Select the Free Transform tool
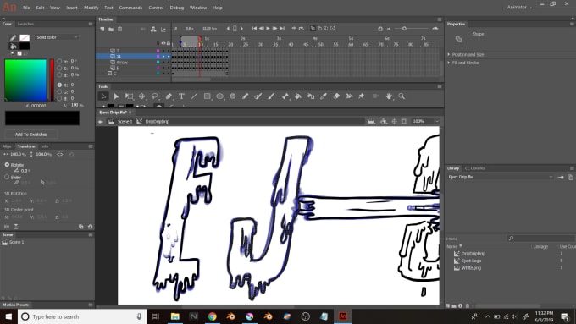The width and height of the screenshot is (576, 324). (x=129, y=96)
